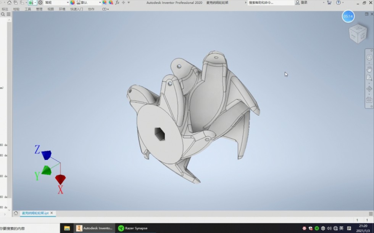Click the red X axis arrow
The width and height of the screenshot is (374, 233).
pyautogui.click(x=60, y=179)
